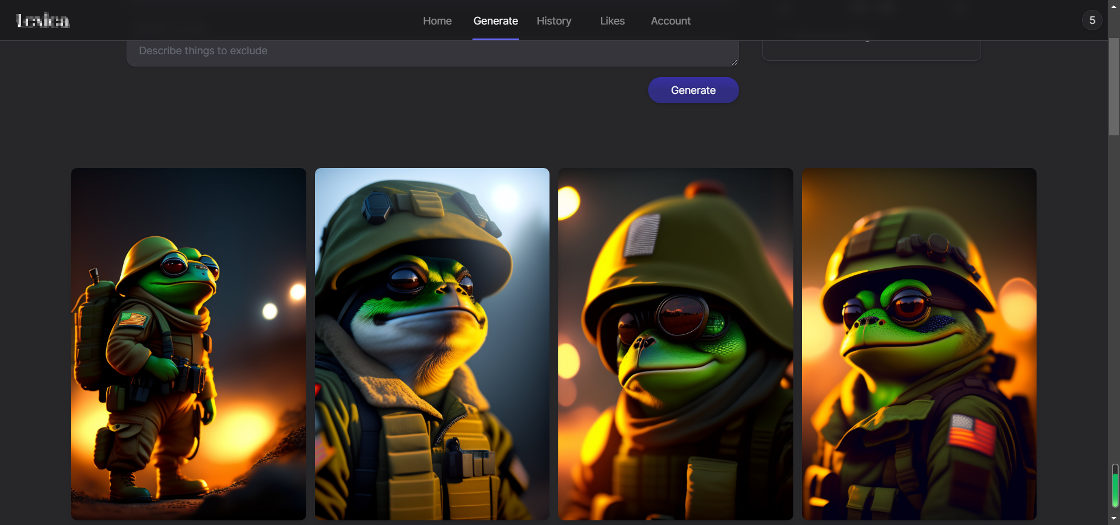1120x525 pixels.
Task: Click the resize handle of the exclude textarea
Action: pos(734,62)
